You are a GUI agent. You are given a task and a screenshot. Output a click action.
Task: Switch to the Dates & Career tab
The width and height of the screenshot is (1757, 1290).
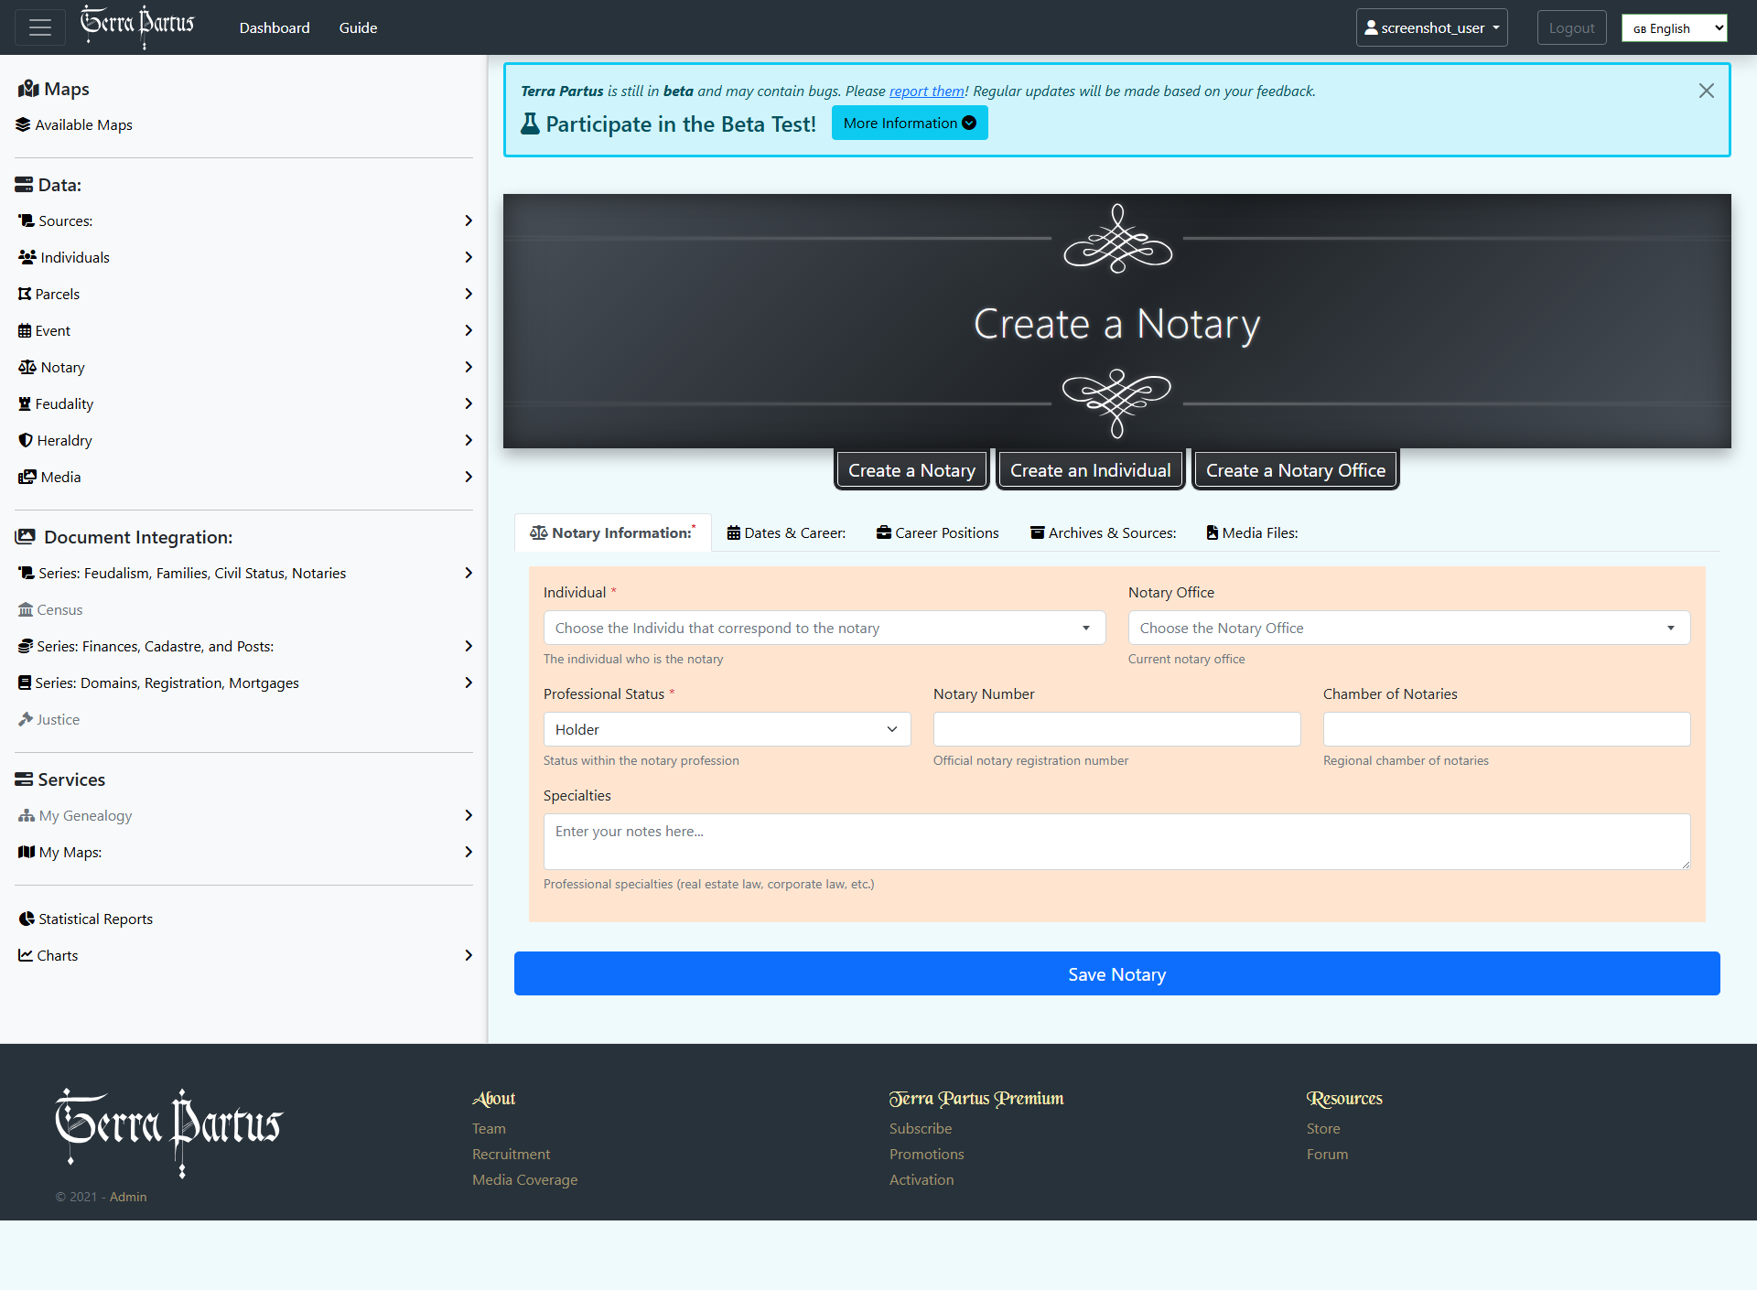point(786,532)
